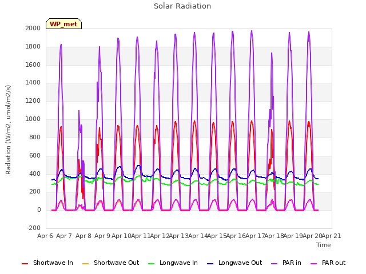Click the low PAR in peak on Apr 8
The height and width of the screenshot is (274, 366).
tap(79, 111)
